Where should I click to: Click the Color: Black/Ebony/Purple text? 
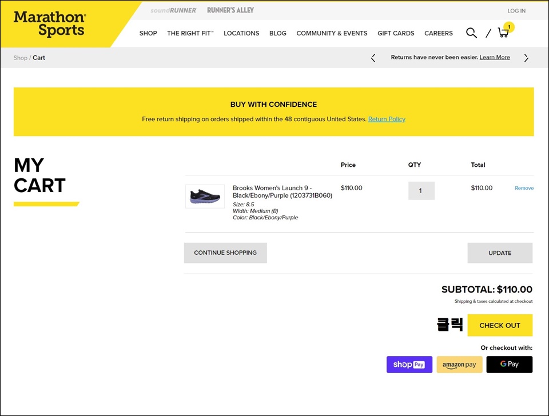(x=265, y=218)
